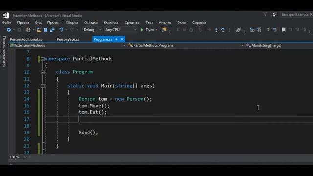Open the Сборка menu
Image resolution: width=313 pixels, height=176 pixels.
[x=72, y=22]
